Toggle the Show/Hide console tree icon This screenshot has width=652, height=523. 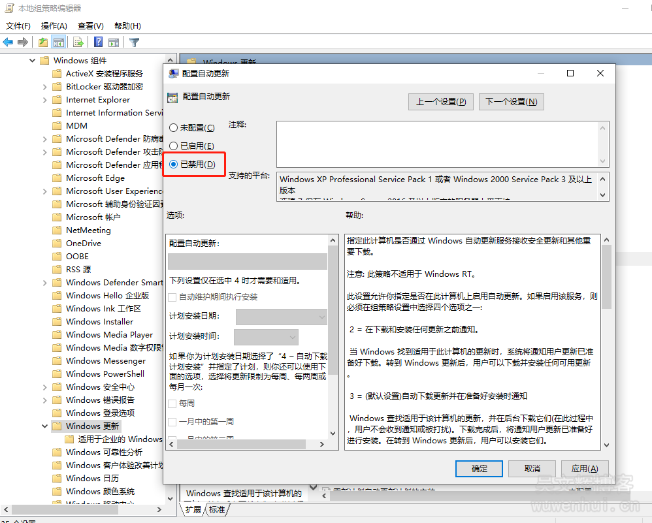59,42
